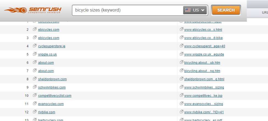Screen dimensions: 268x121
Task: Open external icon beside www.ebicycles.co...s.html URL
Action: click(182, 29)
